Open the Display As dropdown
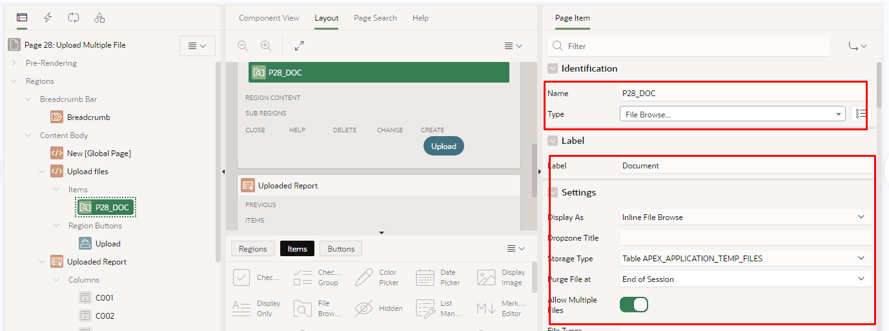 (745, 217)
